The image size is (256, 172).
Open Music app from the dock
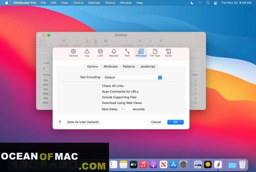(143, 164)
